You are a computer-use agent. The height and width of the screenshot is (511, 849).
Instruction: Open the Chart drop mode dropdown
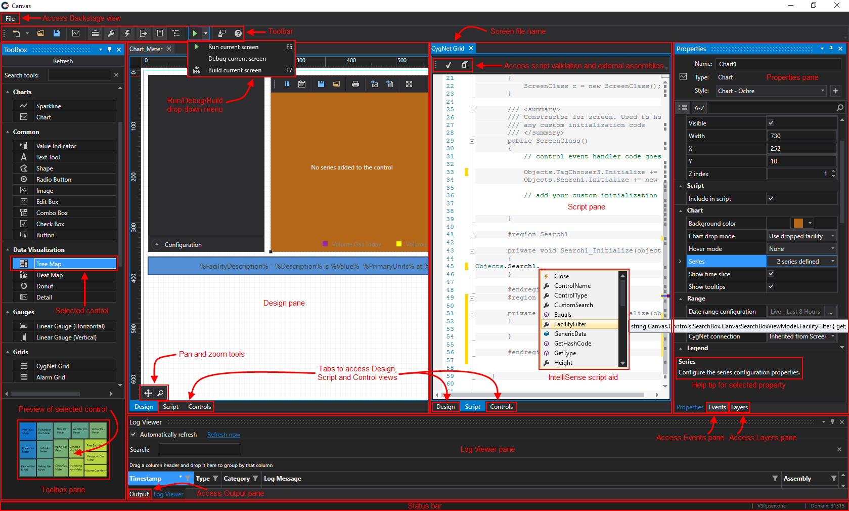coord(801,236)
